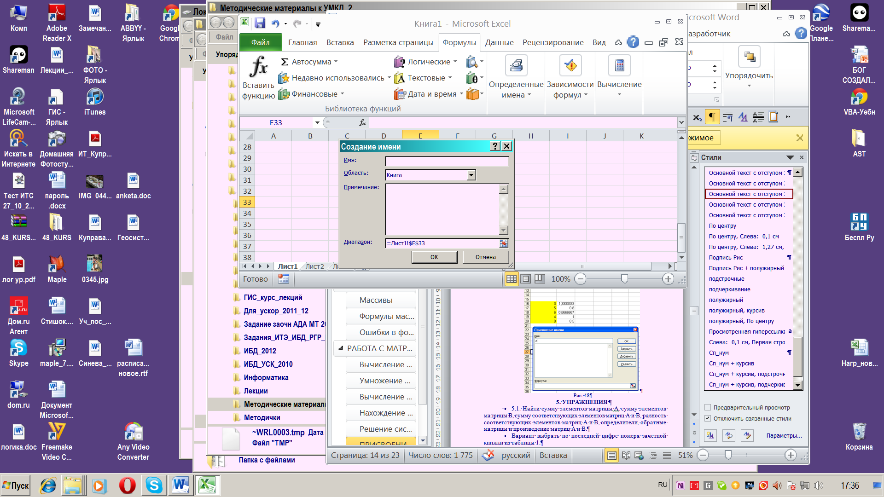The width and height of the screenshot is (884, 497).
Task: Open the Formula Auditing group icon
Action: click(x=570, y=65)
